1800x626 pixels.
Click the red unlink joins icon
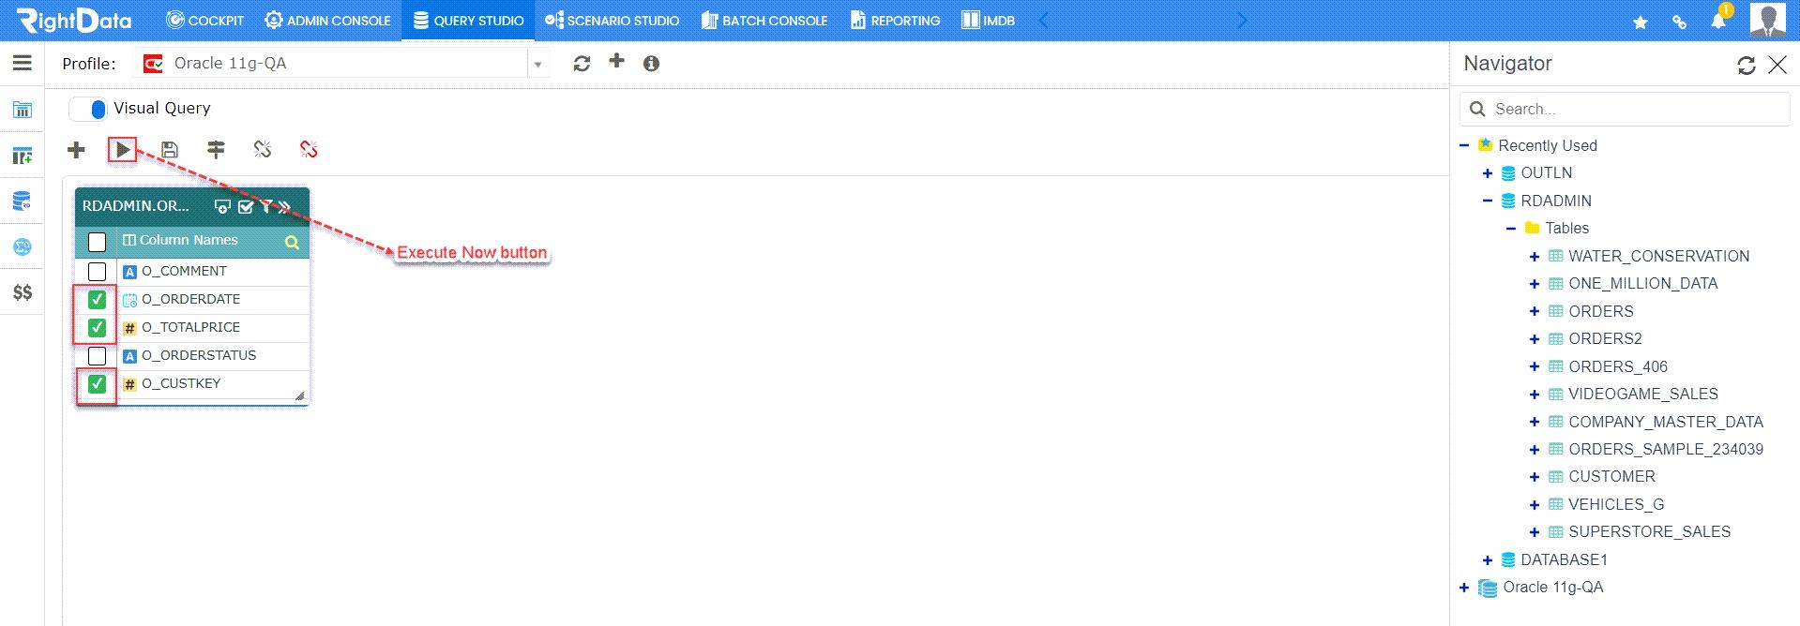click(309, 150)
